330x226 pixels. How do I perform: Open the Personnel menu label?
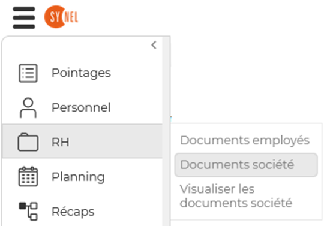(81, 107)
